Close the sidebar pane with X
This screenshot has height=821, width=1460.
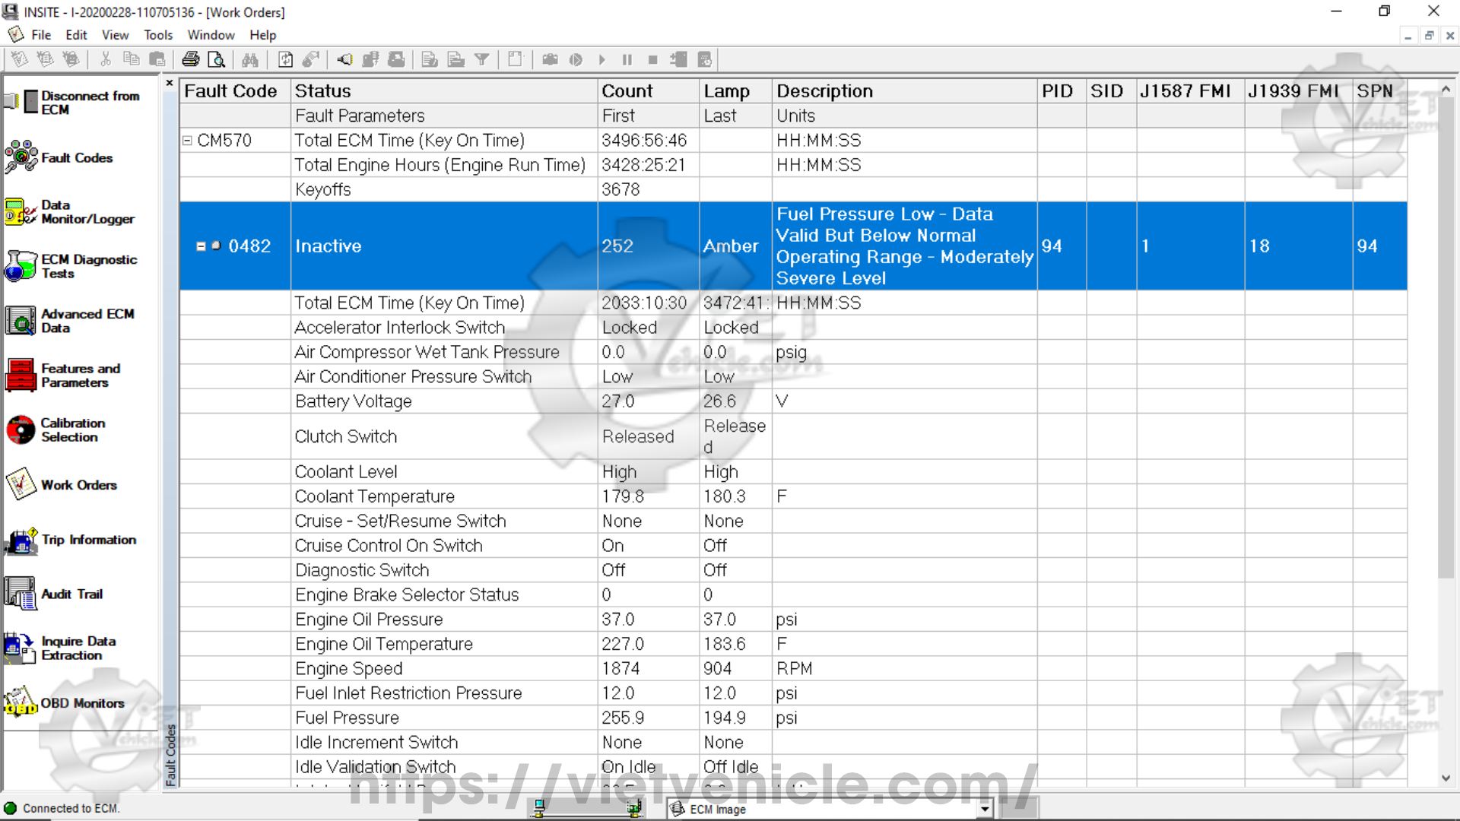pos(170,83)
